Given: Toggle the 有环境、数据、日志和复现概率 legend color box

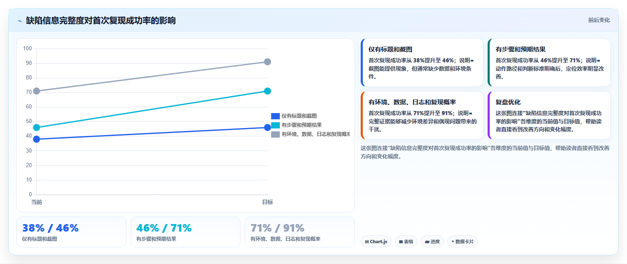Looking at the screenshot, I should point(275,134).
